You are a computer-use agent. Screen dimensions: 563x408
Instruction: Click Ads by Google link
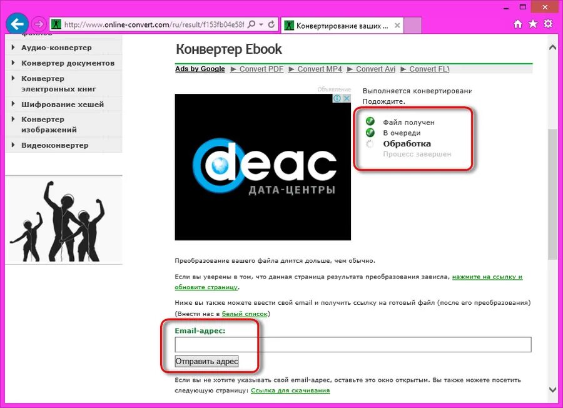click(200, 69)
